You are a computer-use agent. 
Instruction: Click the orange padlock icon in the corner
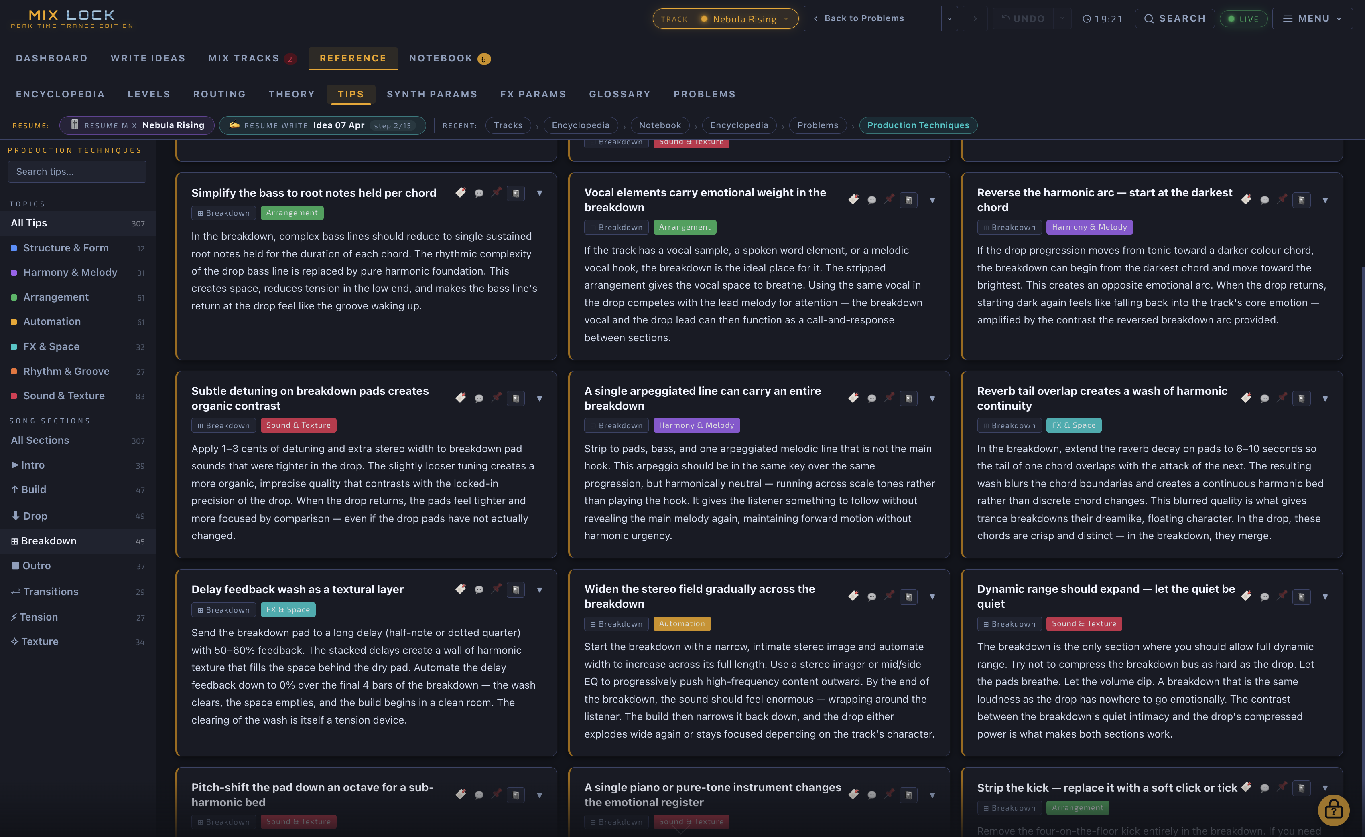[1333, 811]
